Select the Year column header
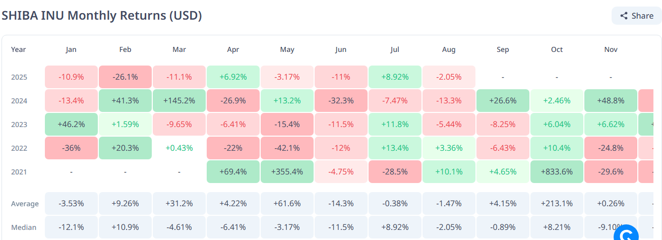This screenshot has height=240, width=662. click(19, 49)
